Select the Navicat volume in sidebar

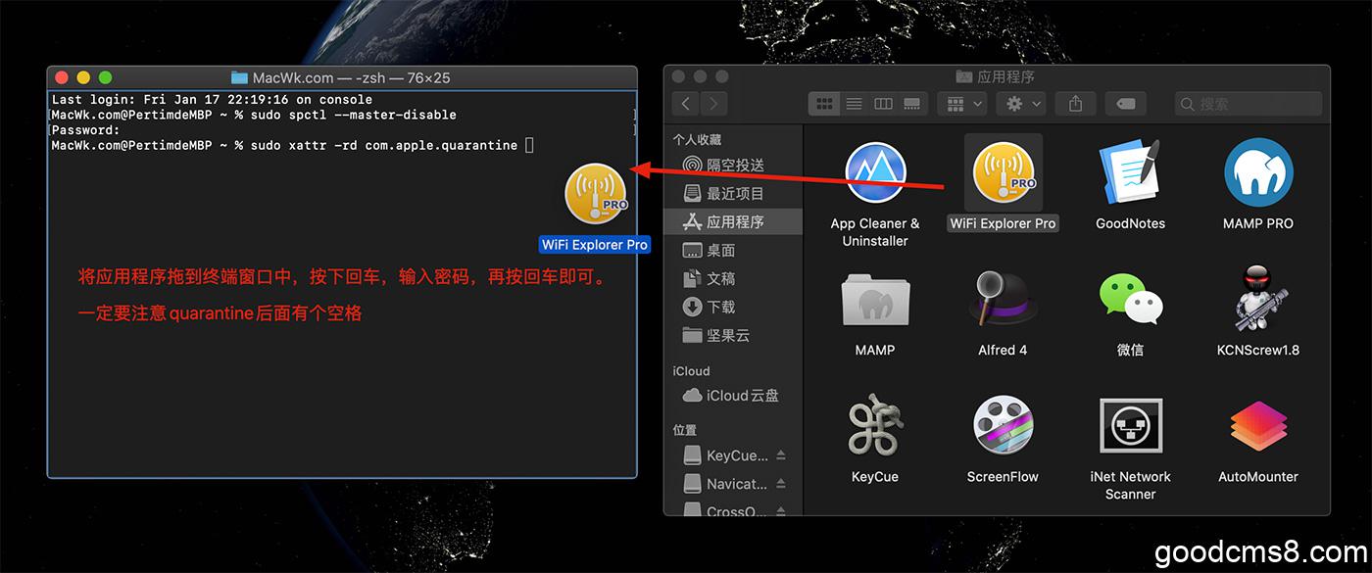725,484
